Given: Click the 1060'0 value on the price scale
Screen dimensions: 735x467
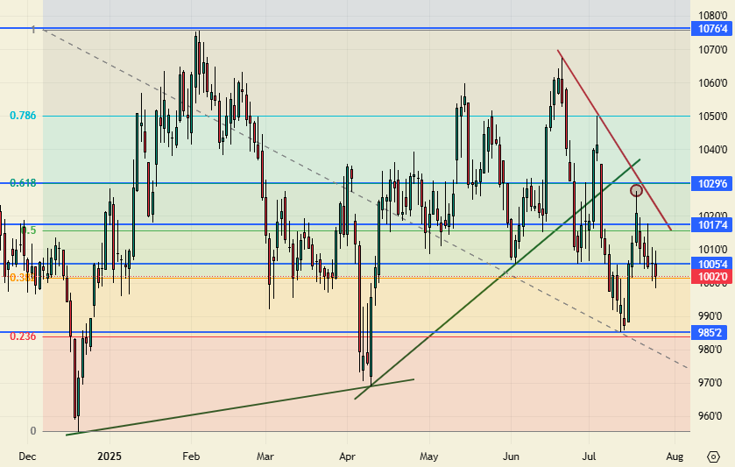Looking at the screenshot, I should pyautogui.click(x=710, y=83).
